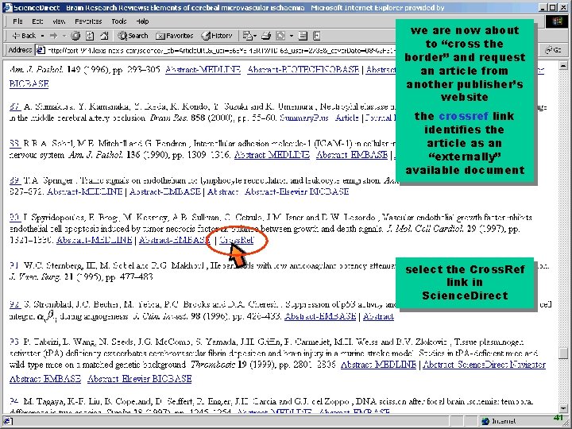Open the Search pane from the toolbar
The height and width of the screenshot is (429, 572).
coord(133,36)
